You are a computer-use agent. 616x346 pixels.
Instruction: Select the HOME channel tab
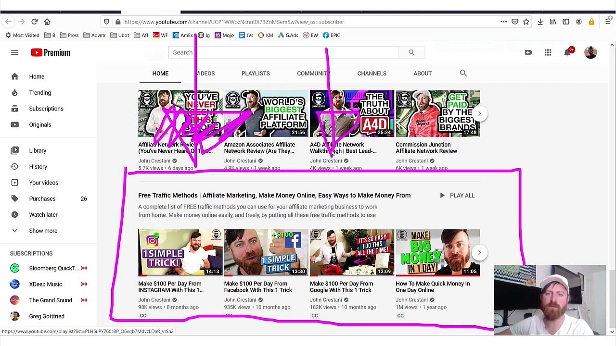pyautogui.click(x=160, y=74)
